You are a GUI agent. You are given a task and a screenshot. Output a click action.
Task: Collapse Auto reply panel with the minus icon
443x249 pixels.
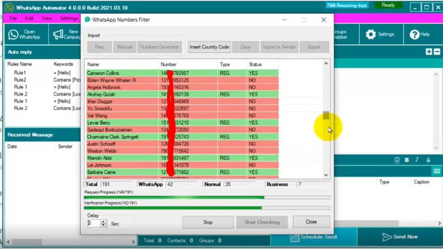coord(436,52)
